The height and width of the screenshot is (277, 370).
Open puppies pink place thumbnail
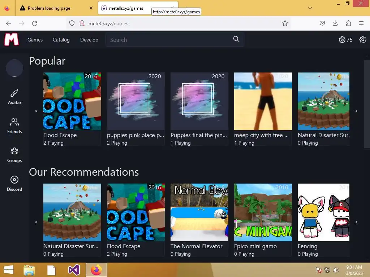tap(136, 101)
